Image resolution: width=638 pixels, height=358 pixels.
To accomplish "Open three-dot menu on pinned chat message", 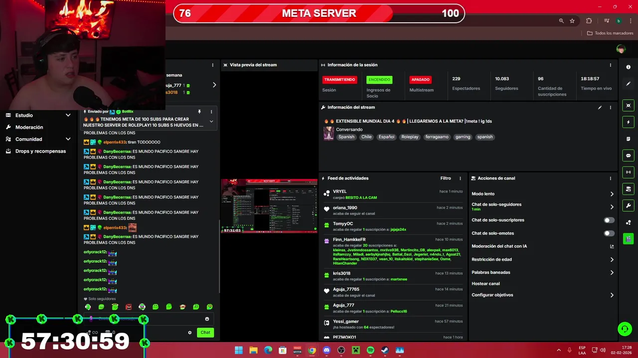I will pyautogui.click(x=211, y=112).
